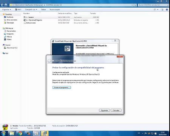The height and width of the screenshot is (136, 170).
Task: Click the installer taskbar icon
Action: 36,133
